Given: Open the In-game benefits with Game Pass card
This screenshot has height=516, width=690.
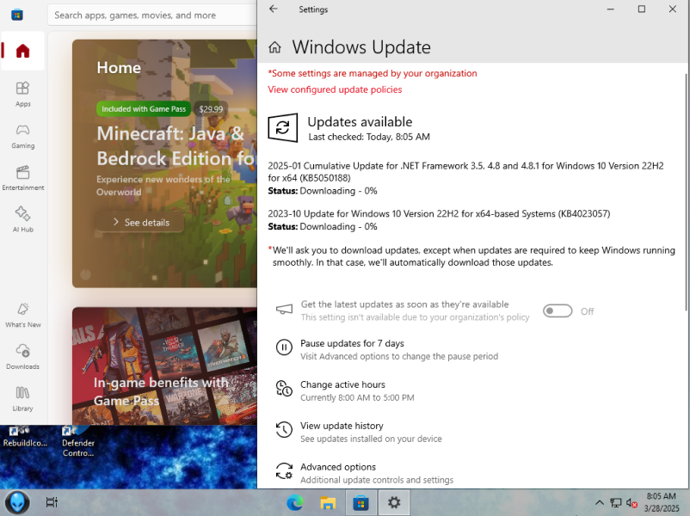Looking at the screenshot, I should pyautogui.click(x=164, y=366).
